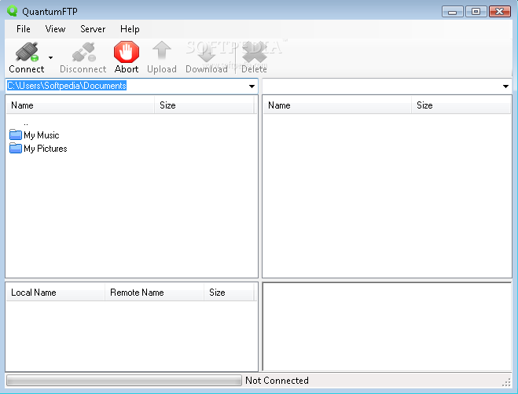Viewport: 518px width, 394px height.
Task: Minimize the QuantumFTP window
Action: click(452, 12)
